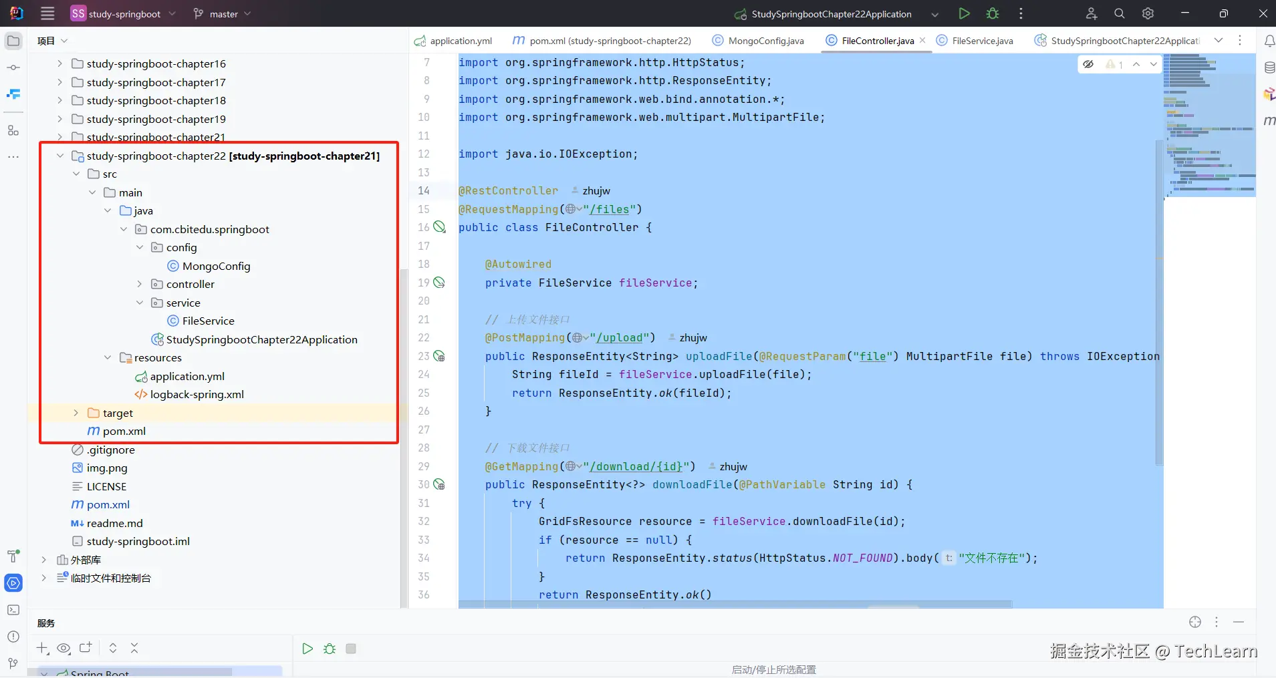
Task: Open IDE settings gear icon
Action: point(1148,13)
